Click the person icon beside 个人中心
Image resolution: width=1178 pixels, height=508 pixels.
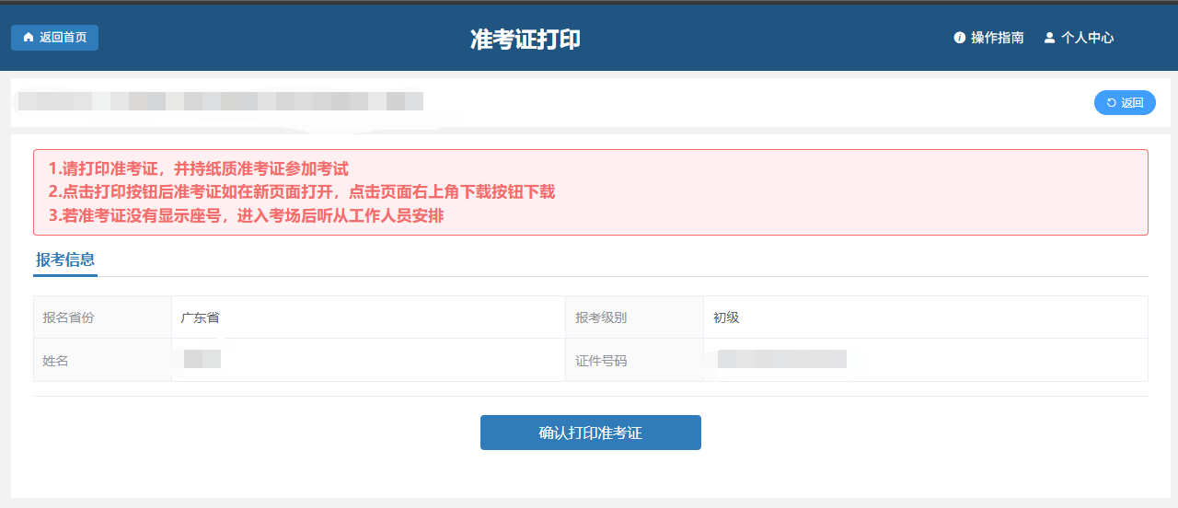[1049, 38]
